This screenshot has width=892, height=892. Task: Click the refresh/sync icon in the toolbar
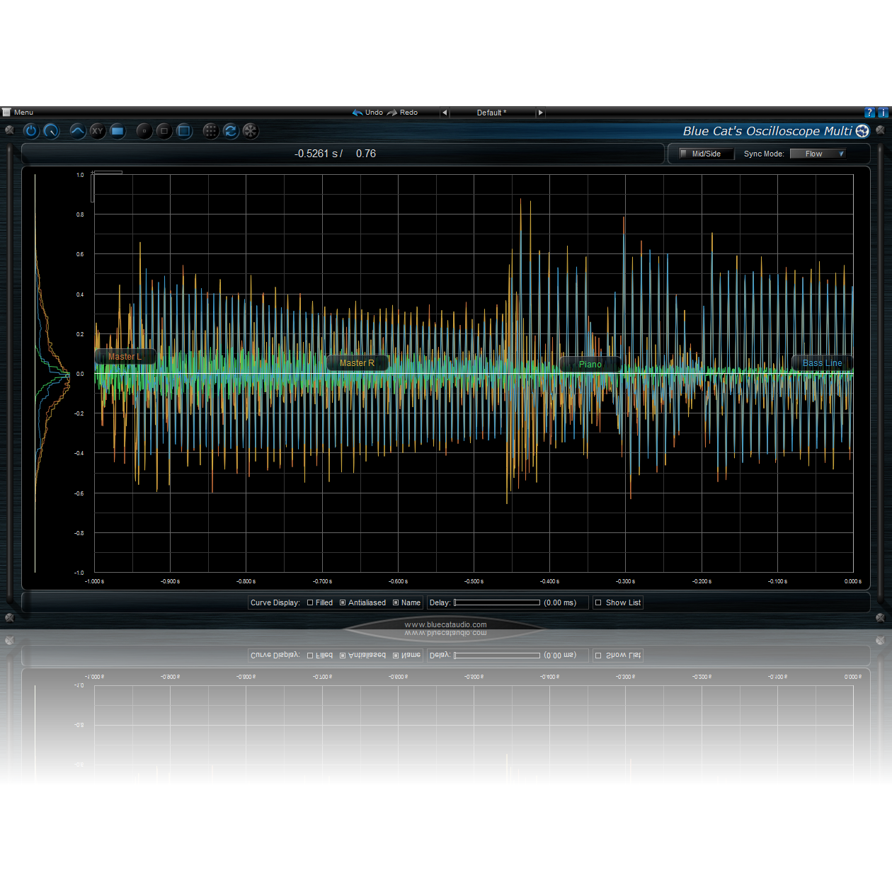click(231, 131)
